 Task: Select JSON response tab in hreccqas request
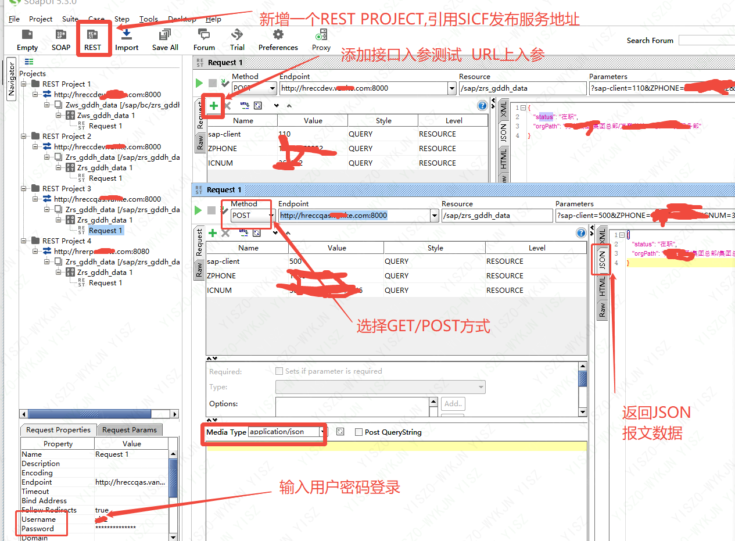click(x=602, y=260)
